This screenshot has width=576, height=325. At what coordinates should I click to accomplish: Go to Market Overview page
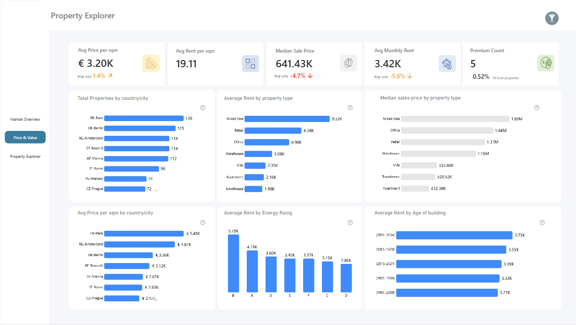[x=25, y=119]
